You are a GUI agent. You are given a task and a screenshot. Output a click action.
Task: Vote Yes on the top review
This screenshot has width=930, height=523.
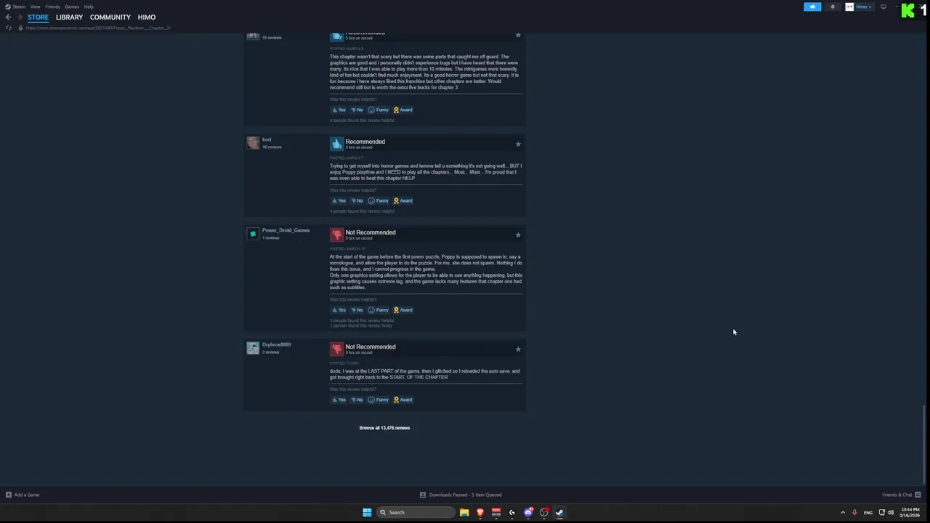(339, 110)
